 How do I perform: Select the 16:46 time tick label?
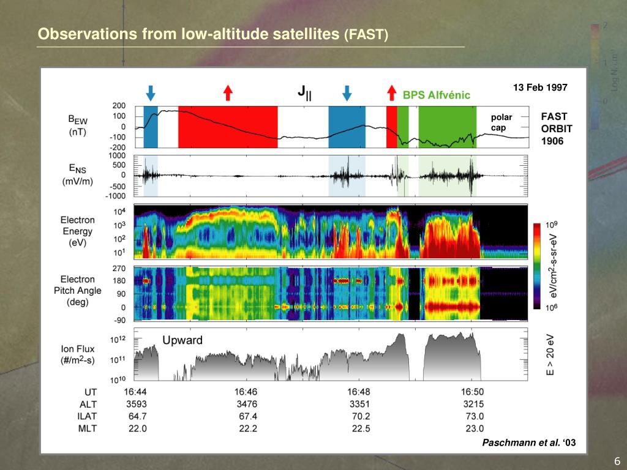click(x=246, y=392)
